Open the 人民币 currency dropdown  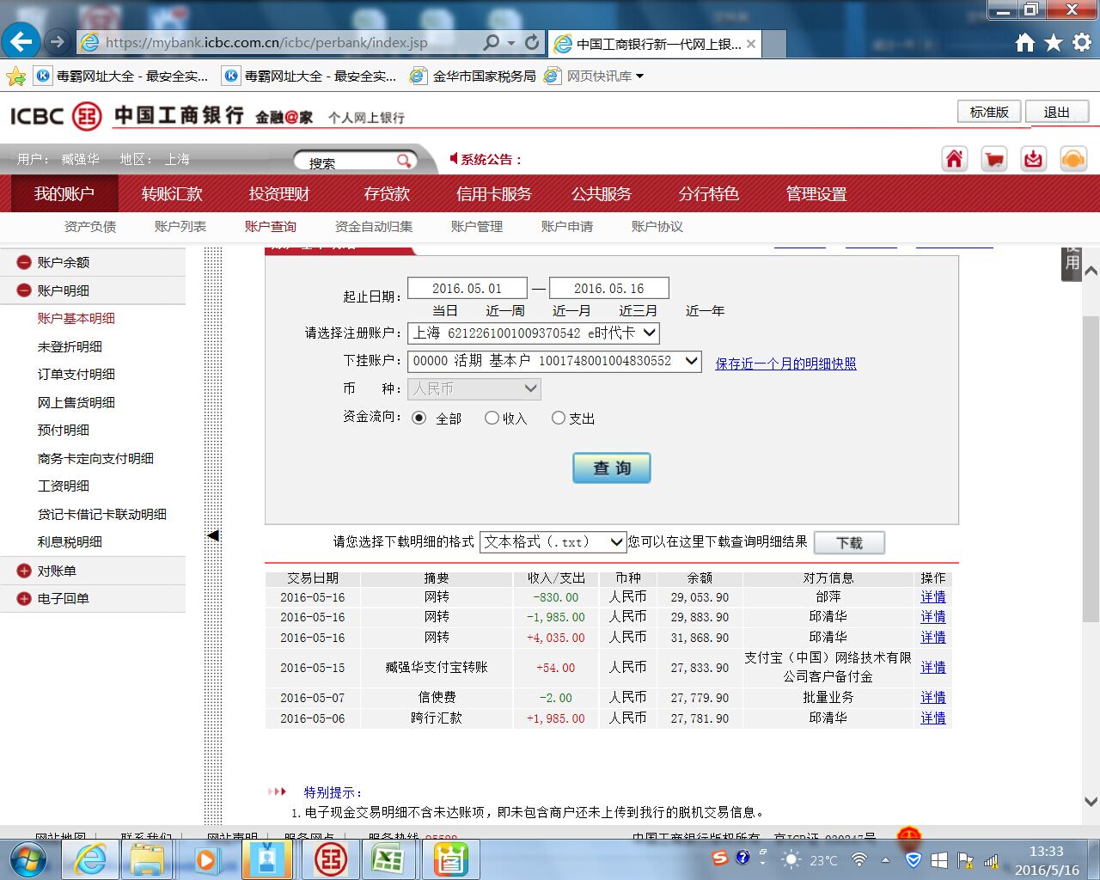(x=474, y=389)
